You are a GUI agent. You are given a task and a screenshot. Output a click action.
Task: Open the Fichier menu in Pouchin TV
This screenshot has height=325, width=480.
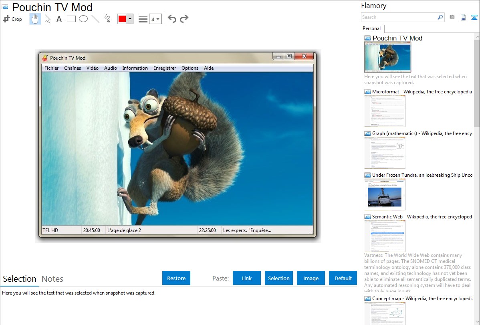[x=51, y=68]
